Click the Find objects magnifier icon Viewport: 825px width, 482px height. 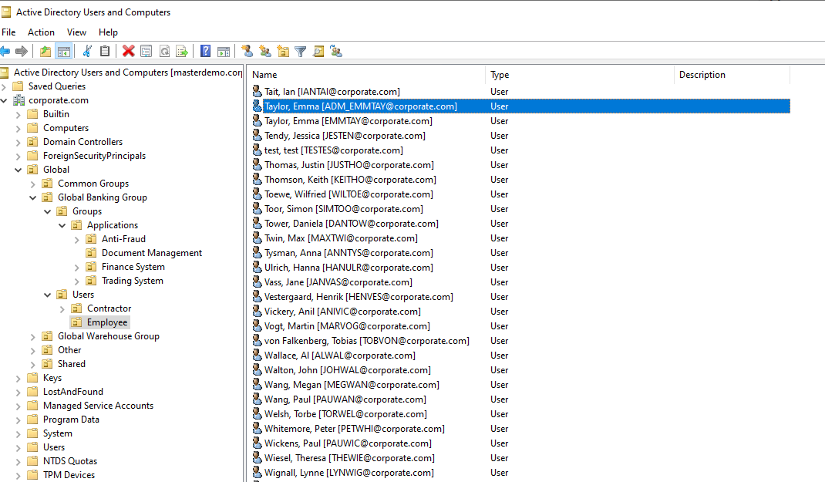pos(318,51)
